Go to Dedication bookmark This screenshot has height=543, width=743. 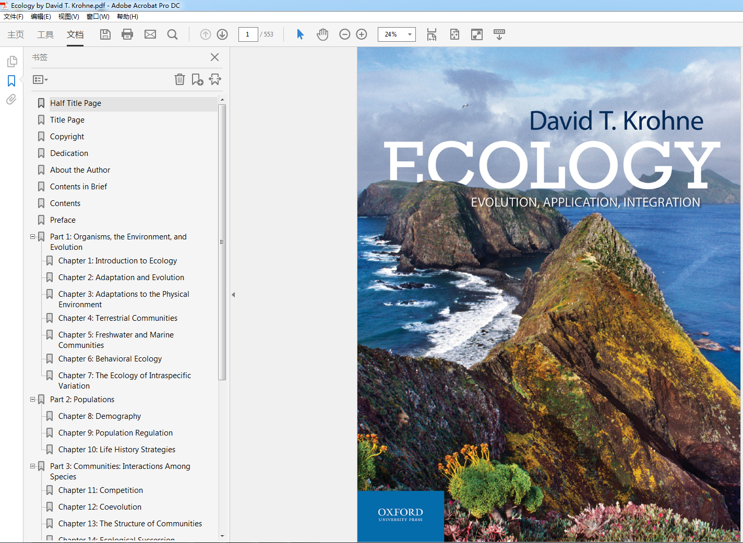(x=69, y=153)
